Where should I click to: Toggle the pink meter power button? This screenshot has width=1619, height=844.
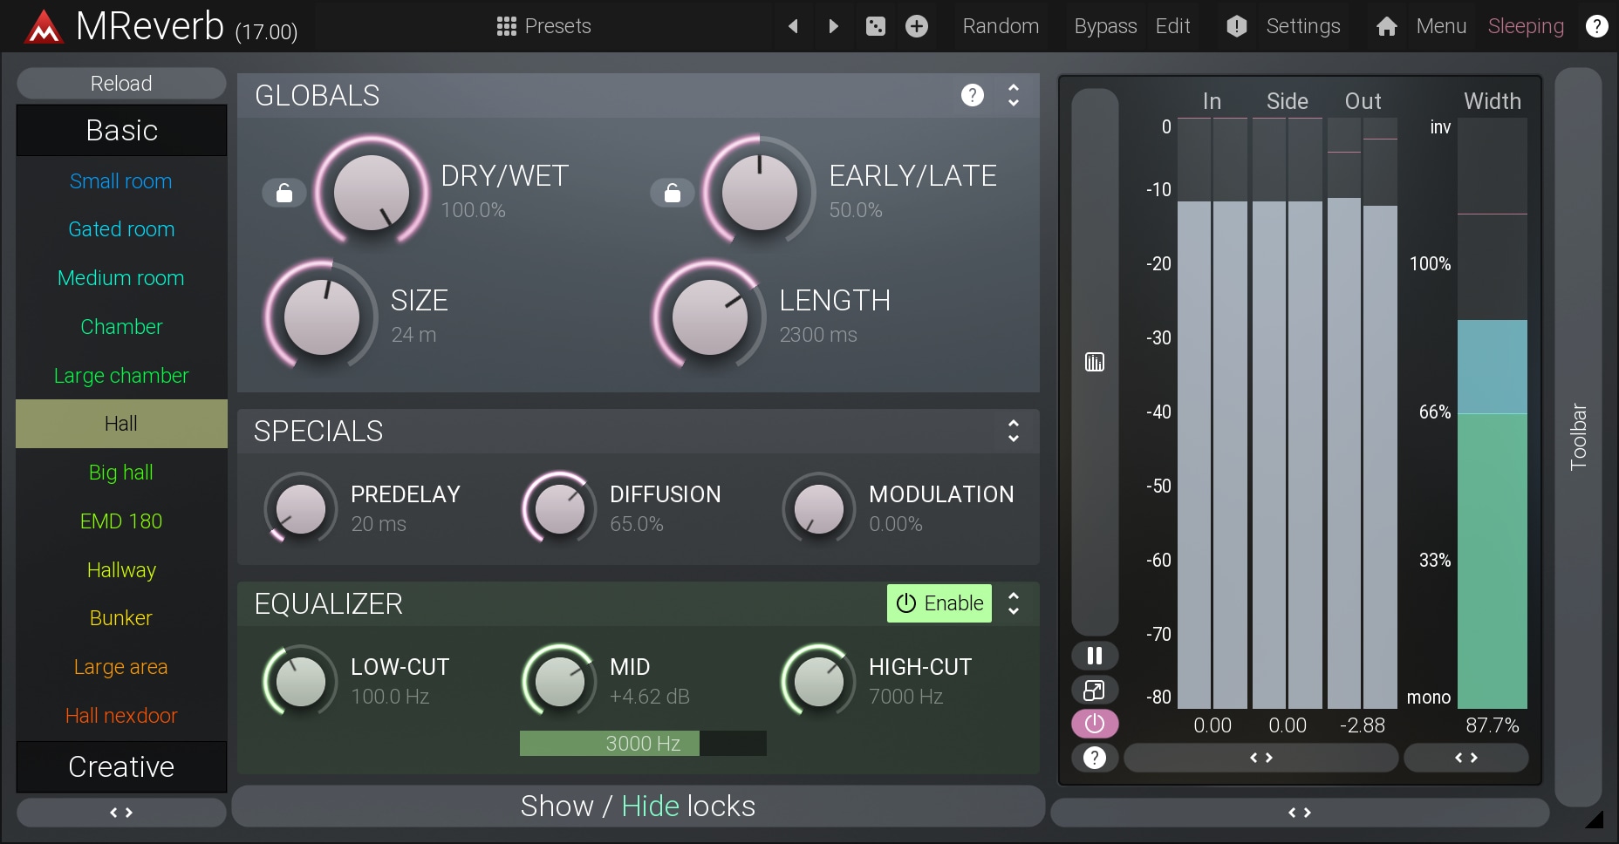pos(1094,724)
